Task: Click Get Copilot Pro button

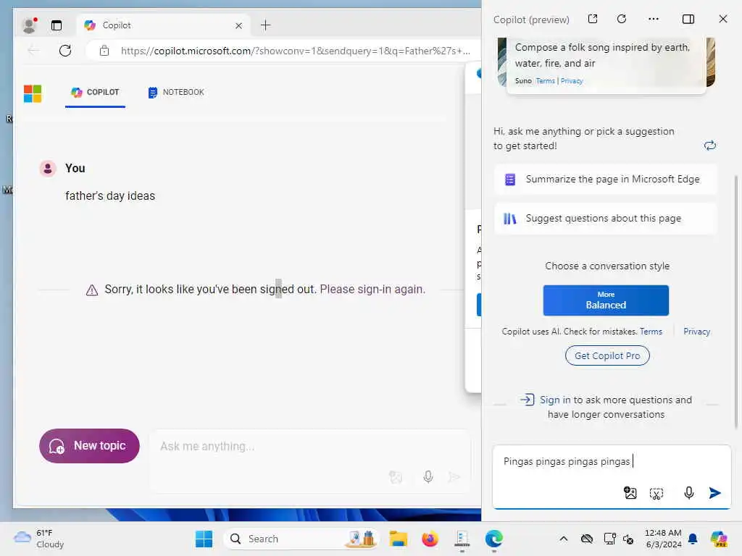Action: (607, 355)
